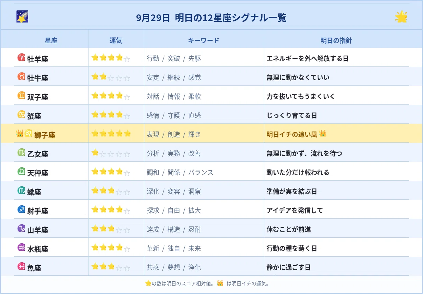Click keywords 対話 / 情報 / 柔軟
423x294 pixels.
point(174,96)
